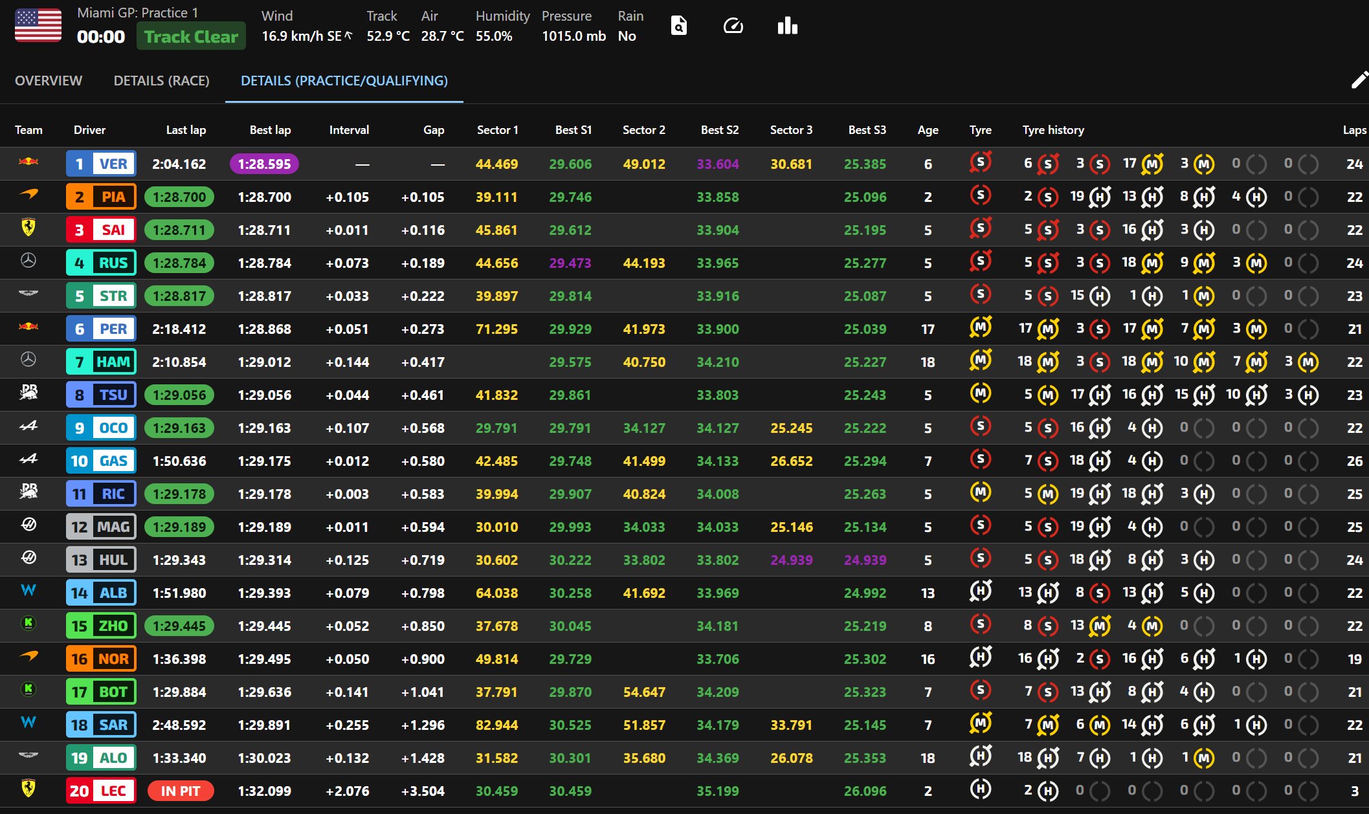This screenshot has height=814, width=1369.
Task: Click the United States flag icon
Action: pos(38,26)
